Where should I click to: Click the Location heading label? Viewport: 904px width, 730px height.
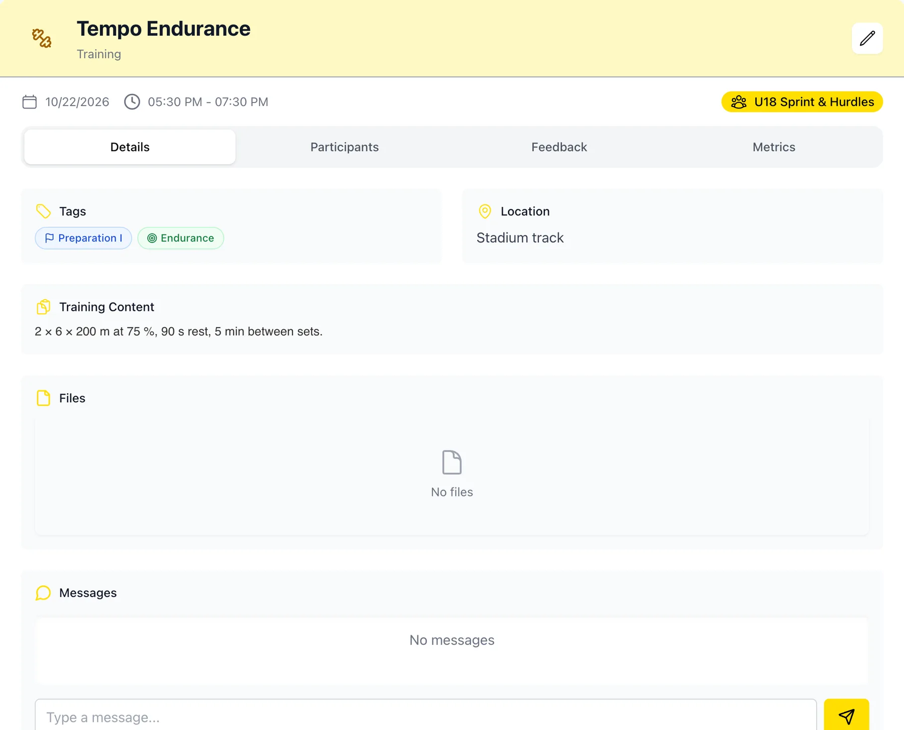525,211
